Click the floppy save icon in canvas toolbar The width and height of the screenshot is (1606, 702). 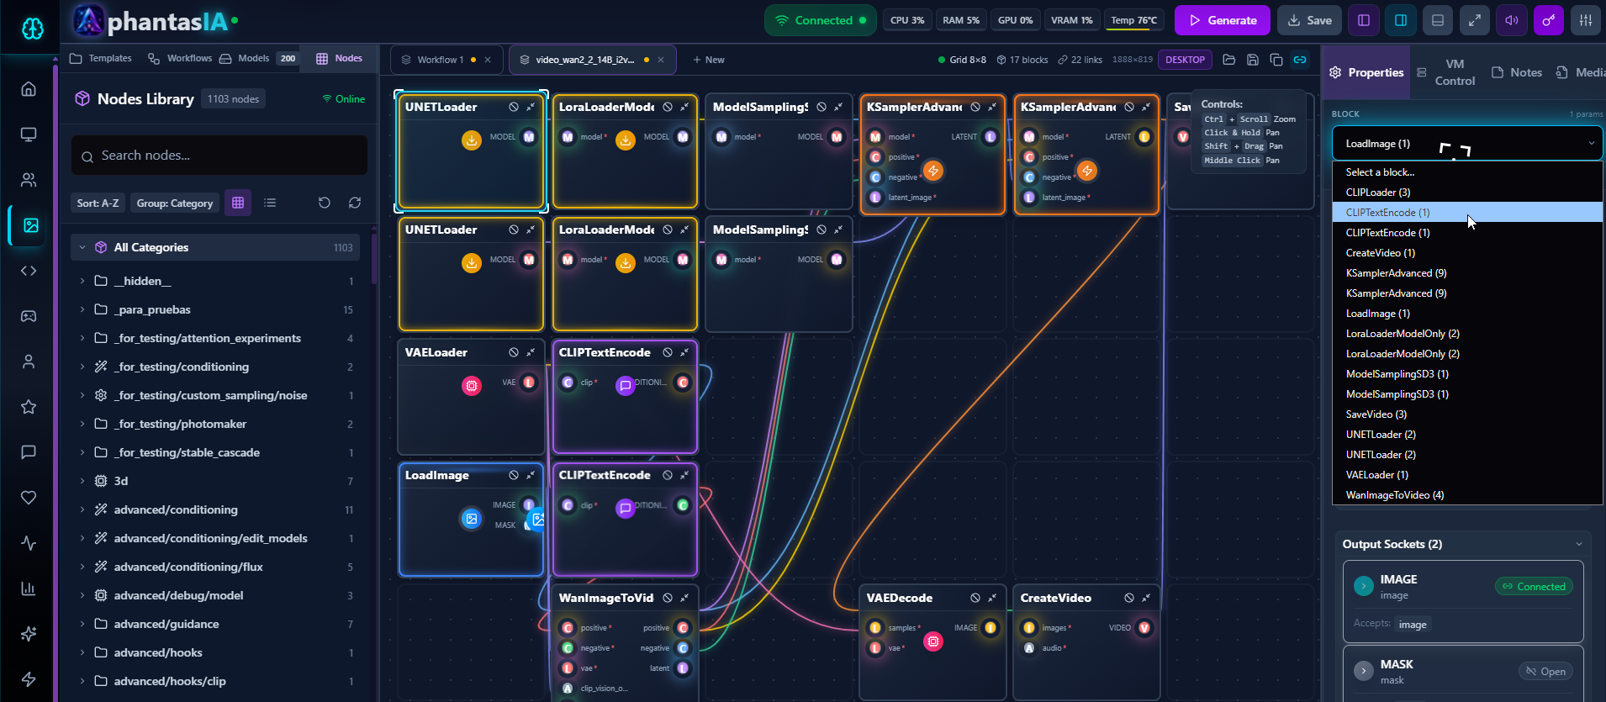[1253, 60]
